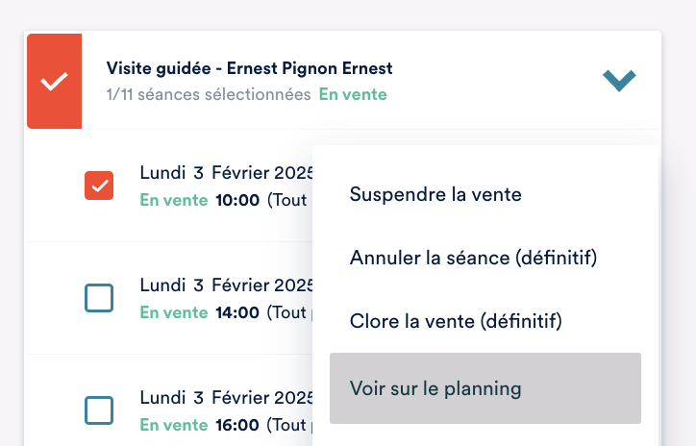Screen dimensions: 696x446
Task: Click the Lundi 3 Février date of the 16:00 session
Action: [221, 397]
